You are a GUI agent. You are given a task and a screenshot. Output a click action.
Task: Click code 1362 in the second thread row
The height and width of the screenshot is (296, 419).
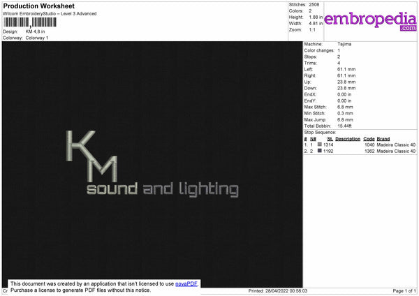click(x=369, y=151)
